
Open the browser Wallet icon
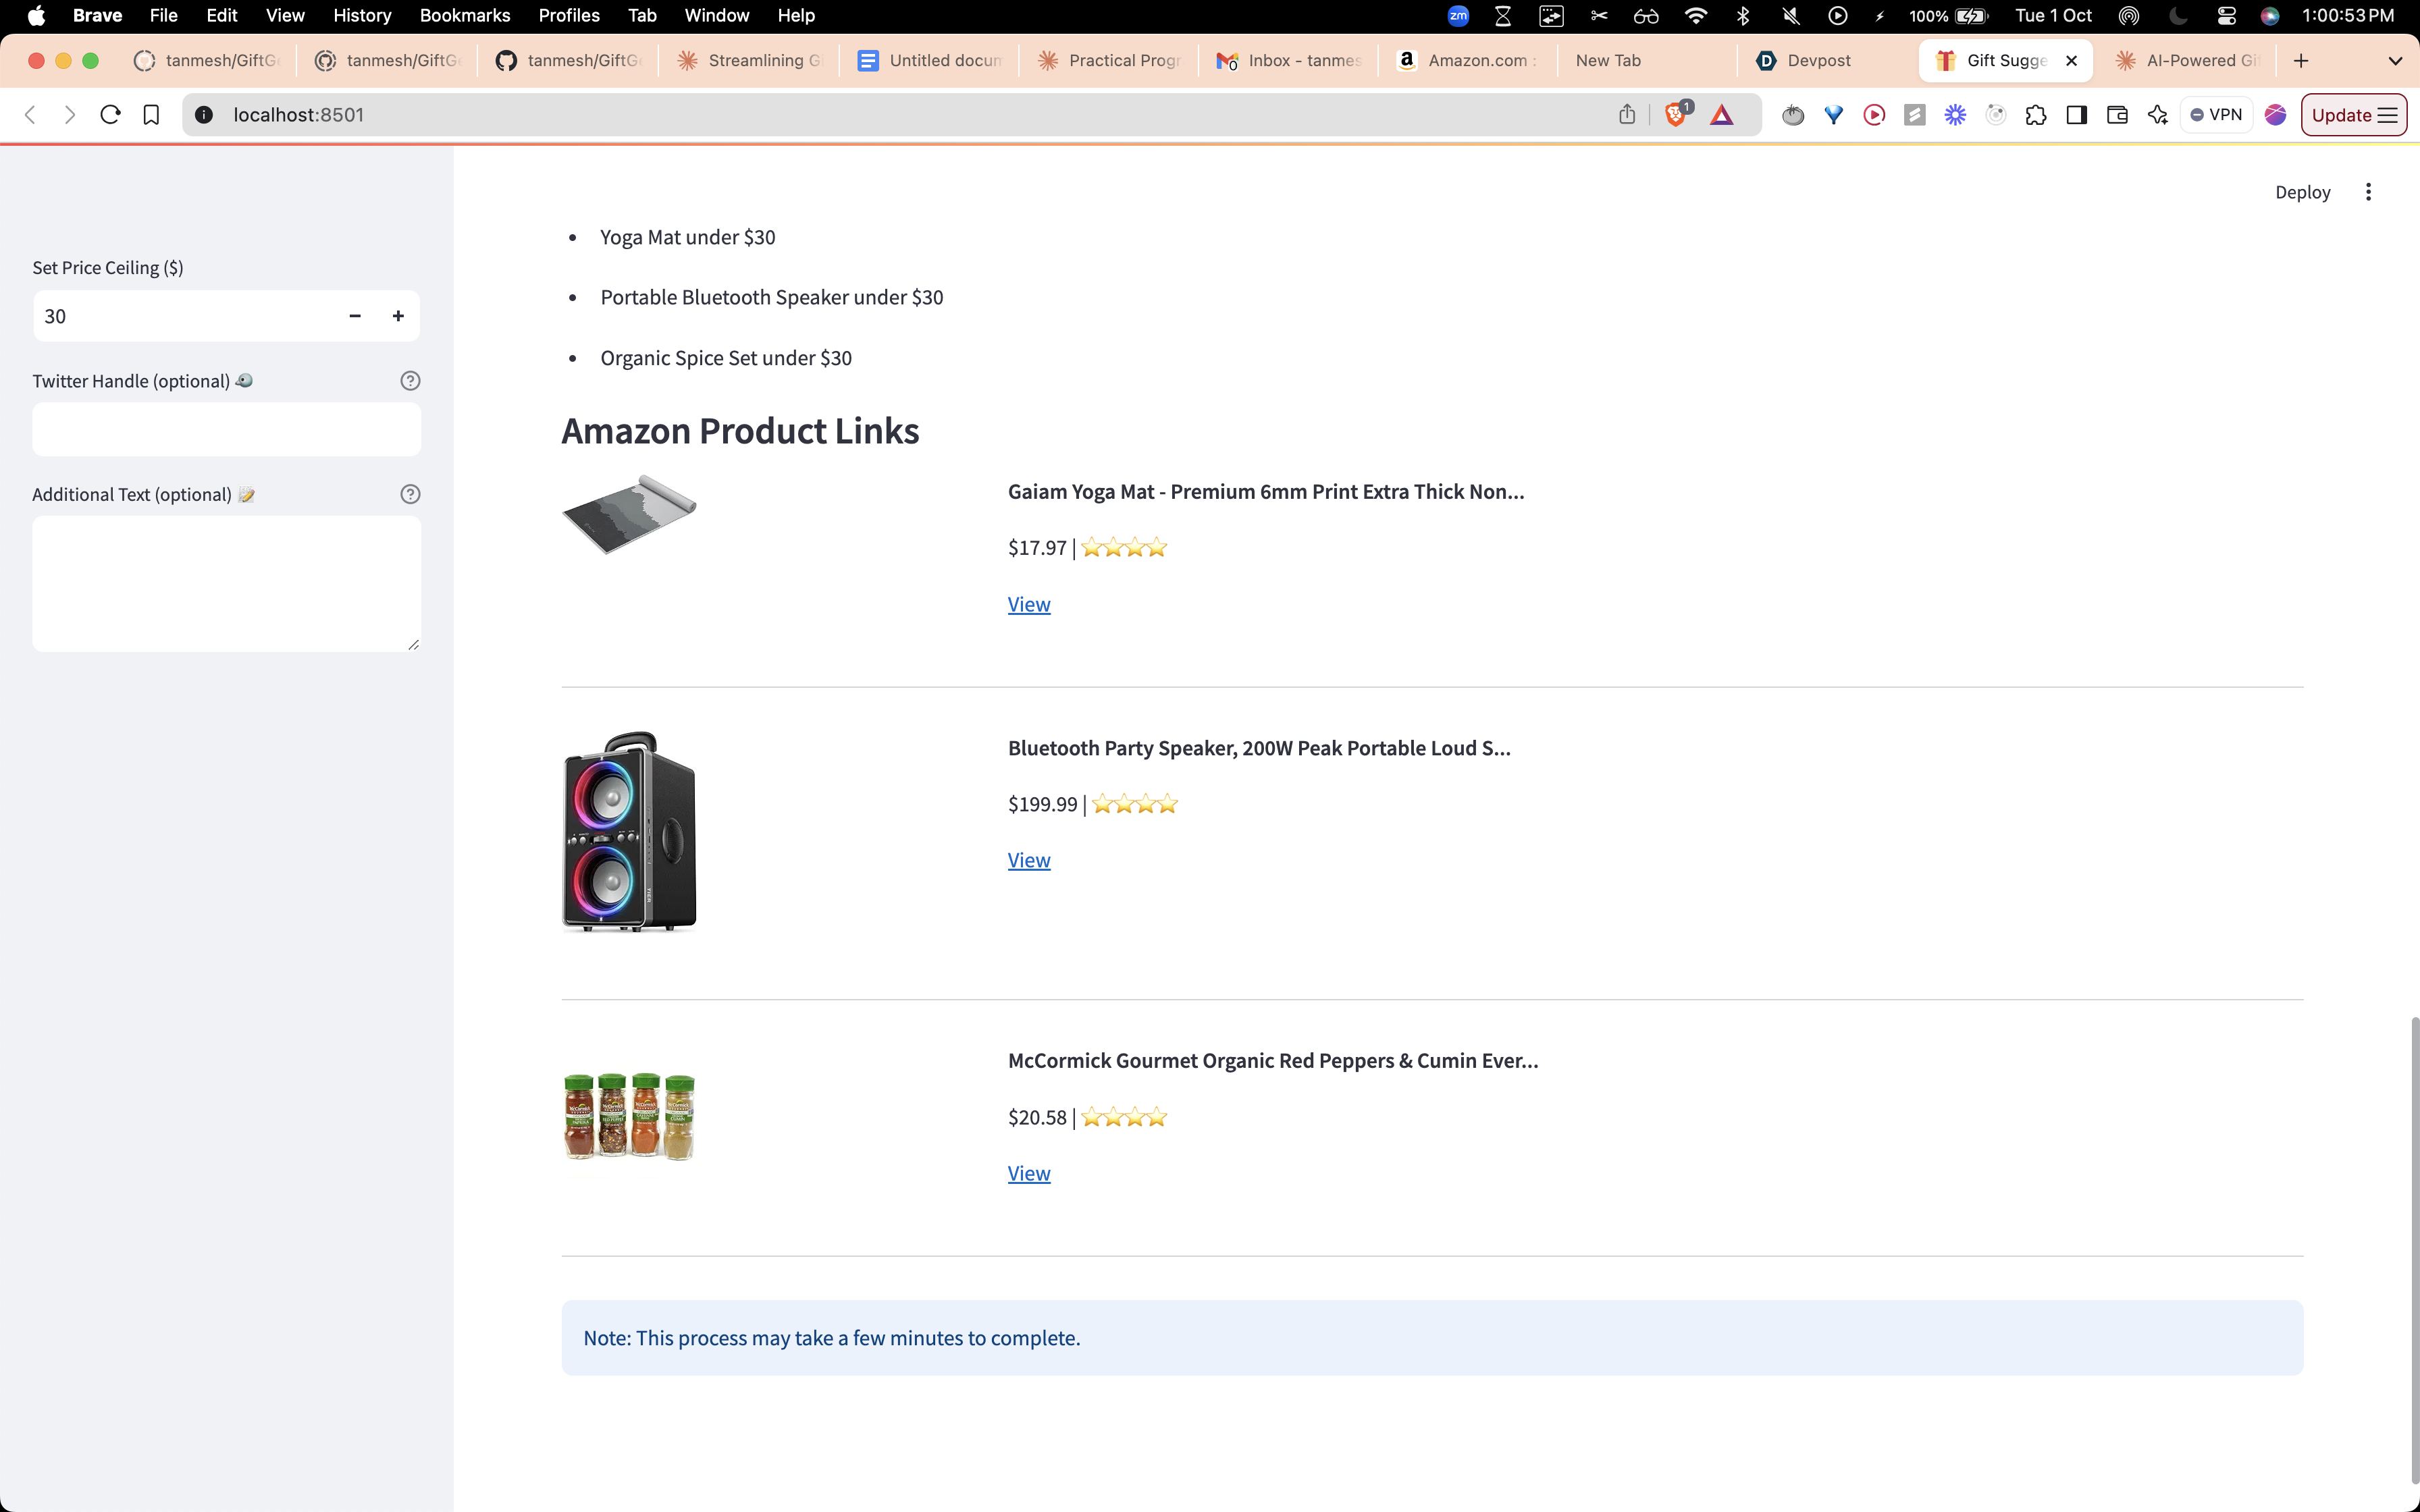(x=2117, y=114)
